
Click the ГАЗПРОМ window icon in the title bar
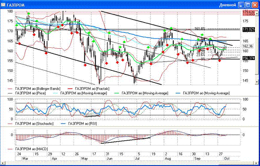point(3,5)
